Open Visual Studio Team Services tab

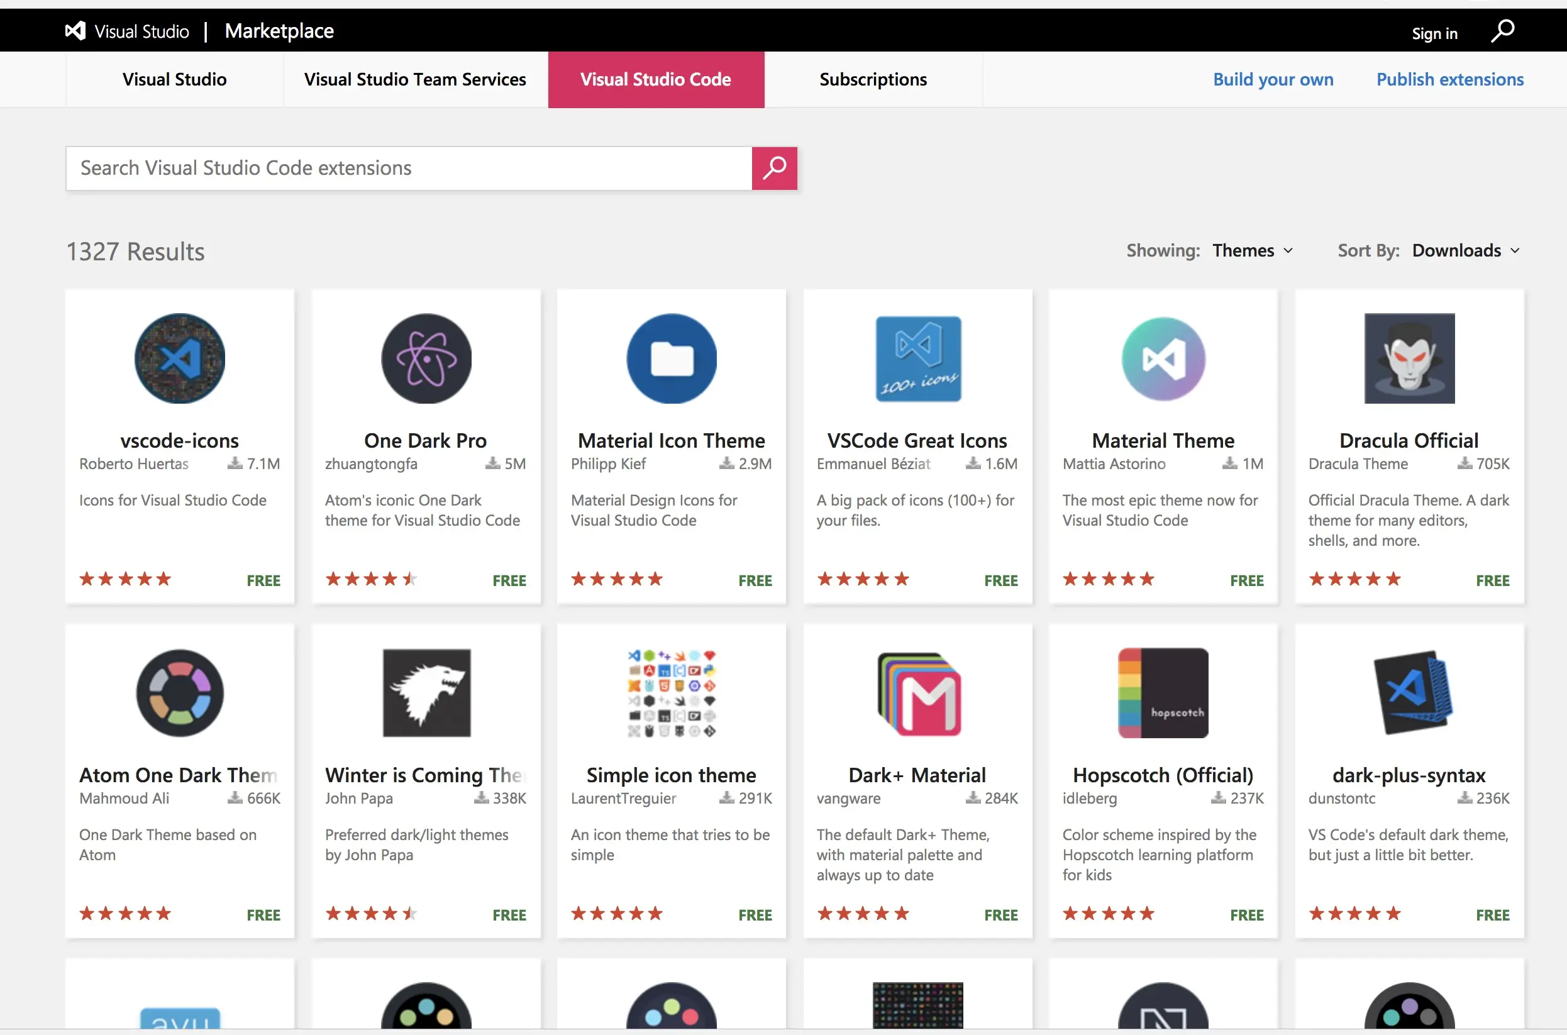(414, 80)
